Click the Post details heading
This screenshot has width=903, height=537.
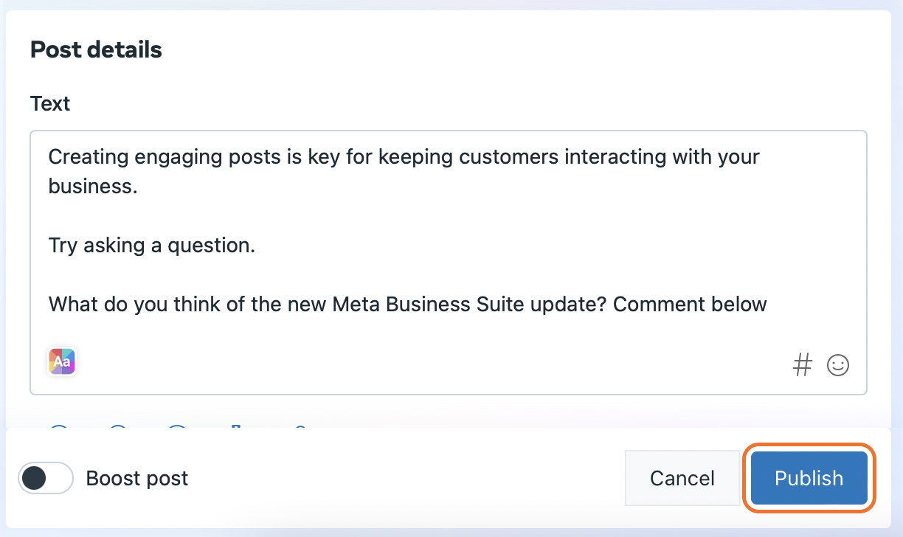coord(96,50)
